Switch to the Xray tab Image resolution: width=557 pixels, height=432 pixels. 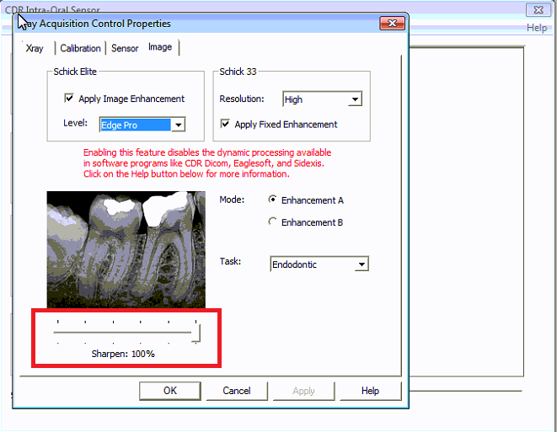[x=35, y=49]
